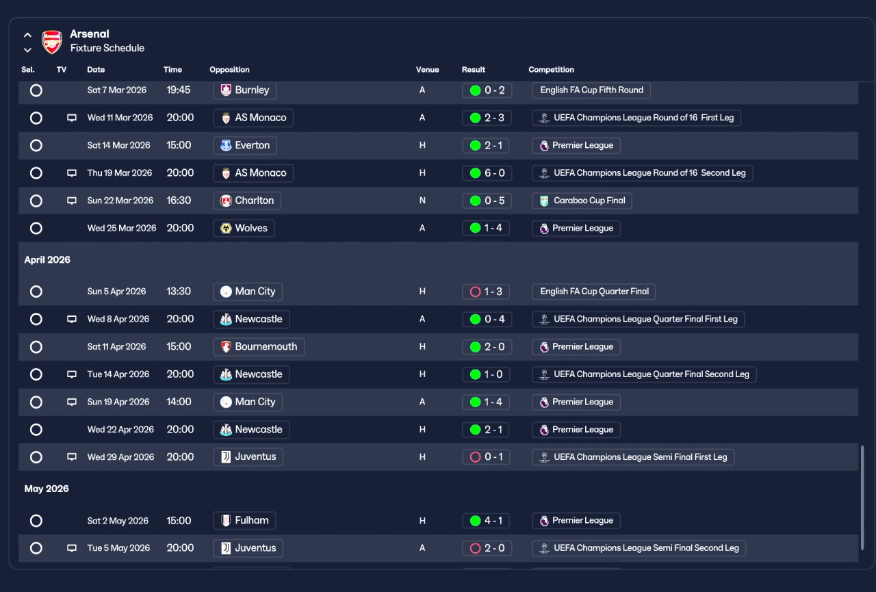Open AS Monaco team on Wed 11 Mar

(253, 118)
